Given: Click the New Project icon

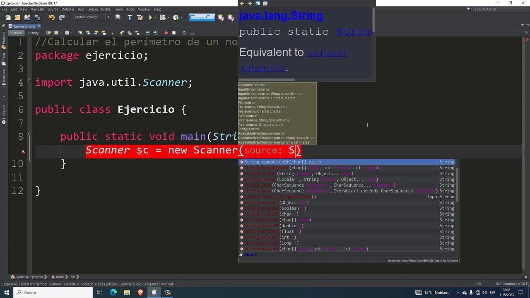Looking at the screenshot, I should click(17, 17).
